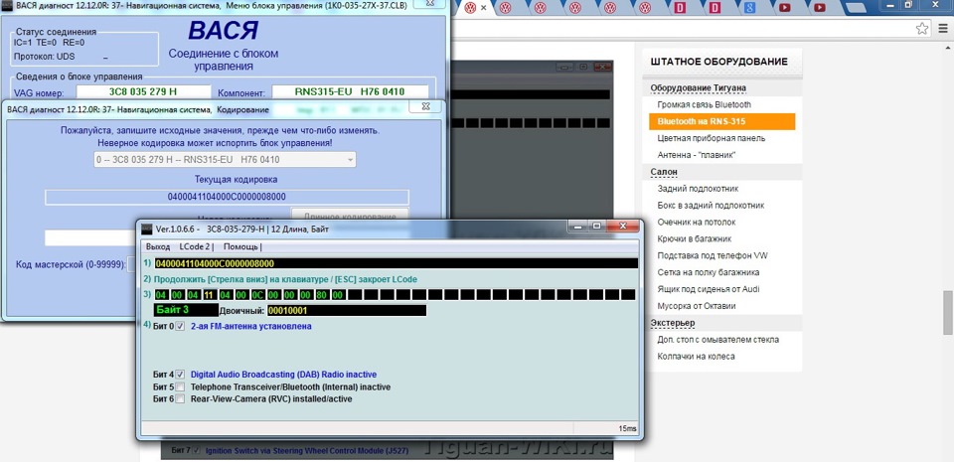Click the long coding string field in LCode

click(396, 263)
